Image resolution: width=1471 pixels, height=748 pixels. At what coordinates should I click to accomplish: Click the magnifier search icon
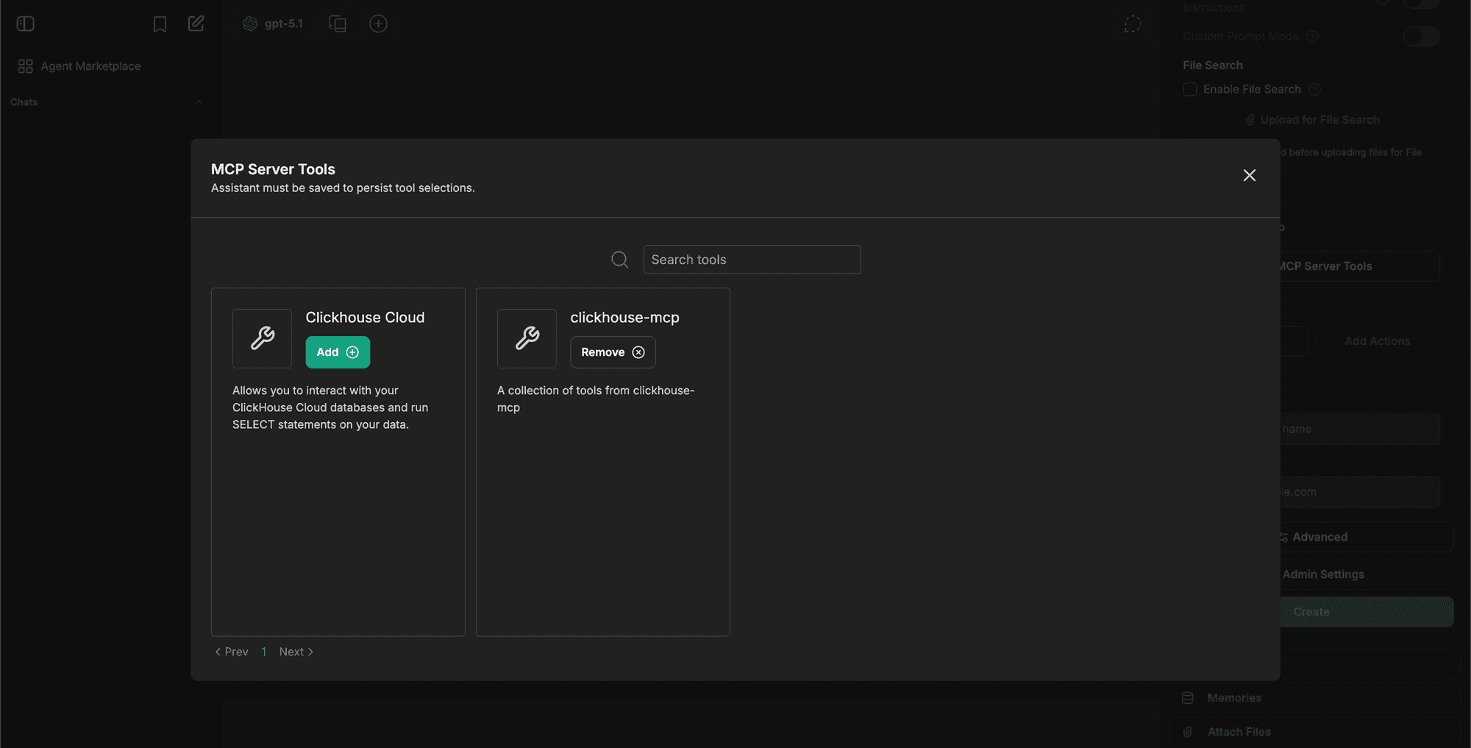pyautogui.click(x=620, y=260)
